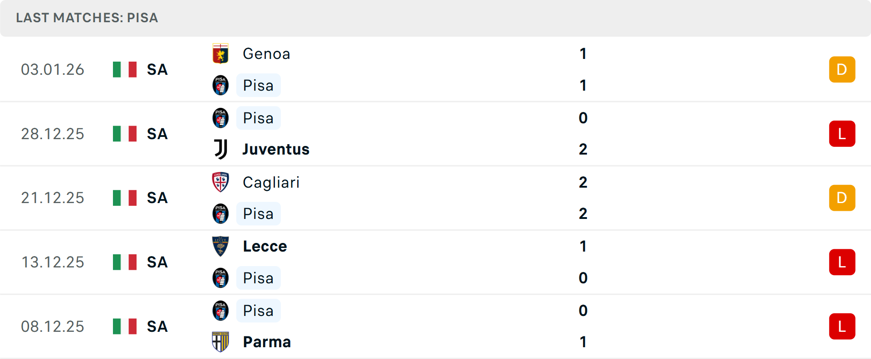Click Italy flag in 28.12.25 row
This screenshot has width=871, height=359.
tap(125, 134)
